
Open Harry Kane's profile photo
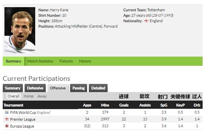coord(20,30)
